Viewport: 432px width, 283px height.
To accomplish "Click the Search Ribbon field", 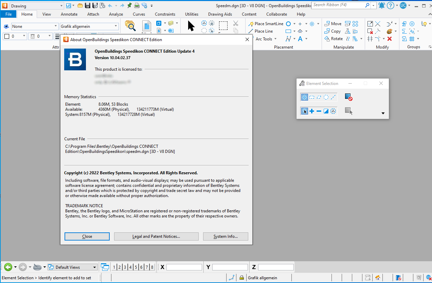I will click(x=341, y=5).
